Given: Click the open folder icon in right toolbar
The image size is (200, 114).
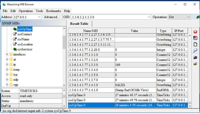Looking at the screenshot, I should [x=195, y=64].
